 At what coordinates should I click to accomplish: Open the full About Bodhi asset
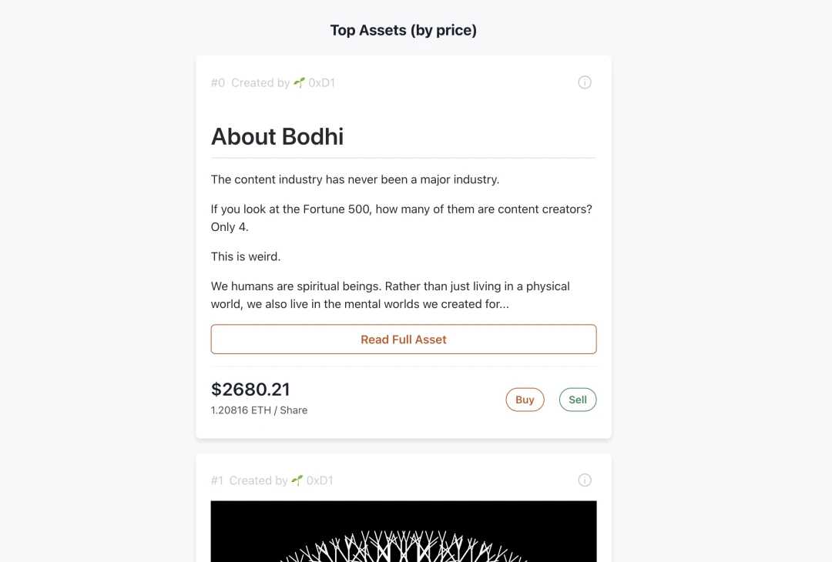[x=404, y=339]
